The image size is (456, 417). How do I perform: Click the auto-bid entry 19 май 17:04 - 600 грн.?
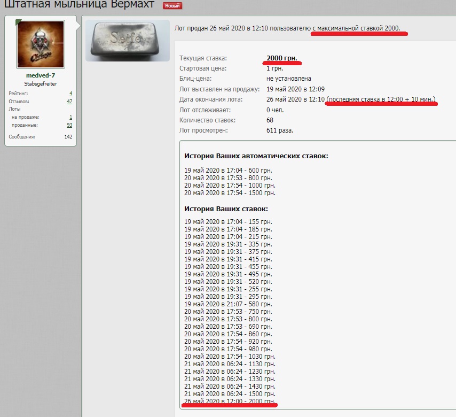point(229,171)
